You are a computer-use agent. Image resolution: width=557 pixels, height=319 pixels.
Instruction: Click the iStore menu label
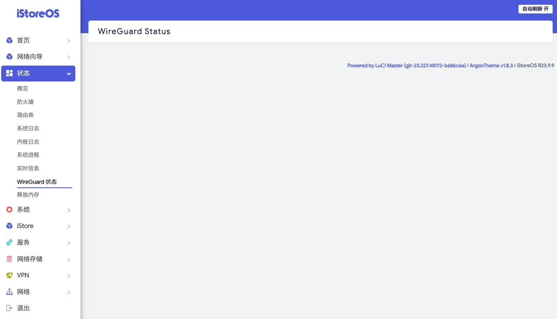tap(25, 226)
